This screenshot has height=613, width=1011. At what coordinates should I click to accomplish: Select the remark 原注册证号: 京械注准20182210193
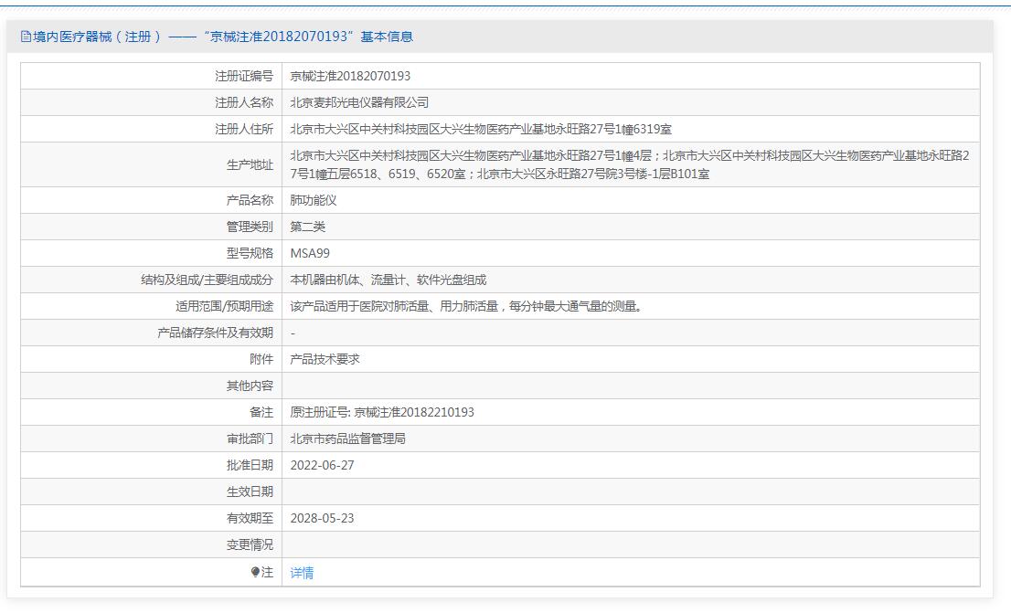[382, 412]
